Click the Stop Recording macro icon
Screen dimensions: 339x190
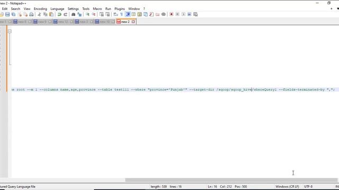pyautogui.click(x=177, y=14)
